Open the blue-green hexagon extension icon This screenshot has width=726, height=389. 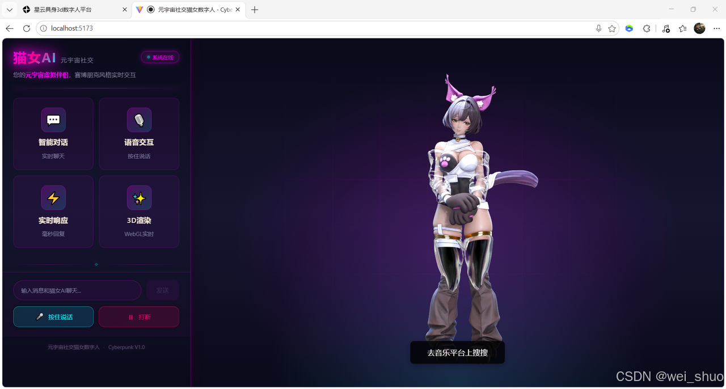point(629,28)
